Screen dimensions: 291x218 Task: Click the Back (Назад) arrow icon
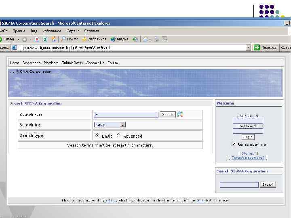pos(1,39)
